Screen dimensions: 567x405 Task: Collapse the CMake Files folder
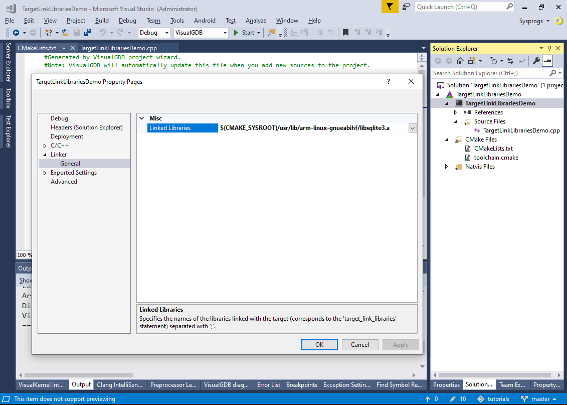(x=447, y=140)
